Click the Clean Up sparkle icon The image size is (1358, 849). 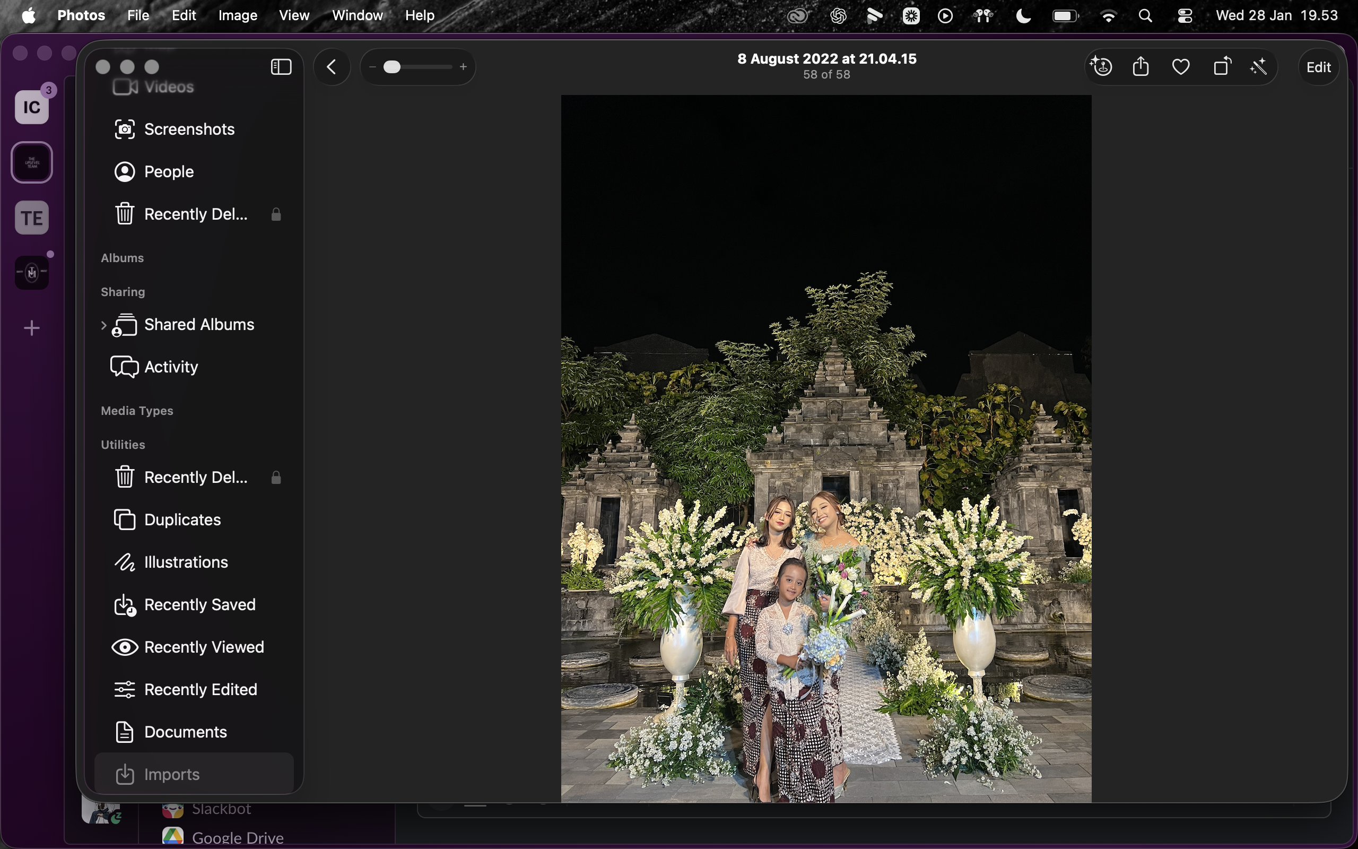1101,67
